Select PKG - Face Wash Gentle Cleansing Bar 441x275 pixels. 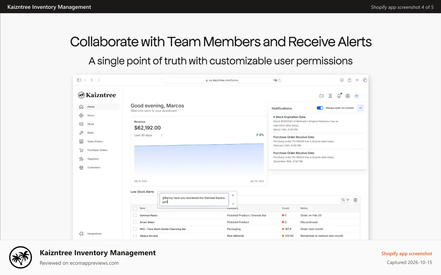(x=163, y=229)
